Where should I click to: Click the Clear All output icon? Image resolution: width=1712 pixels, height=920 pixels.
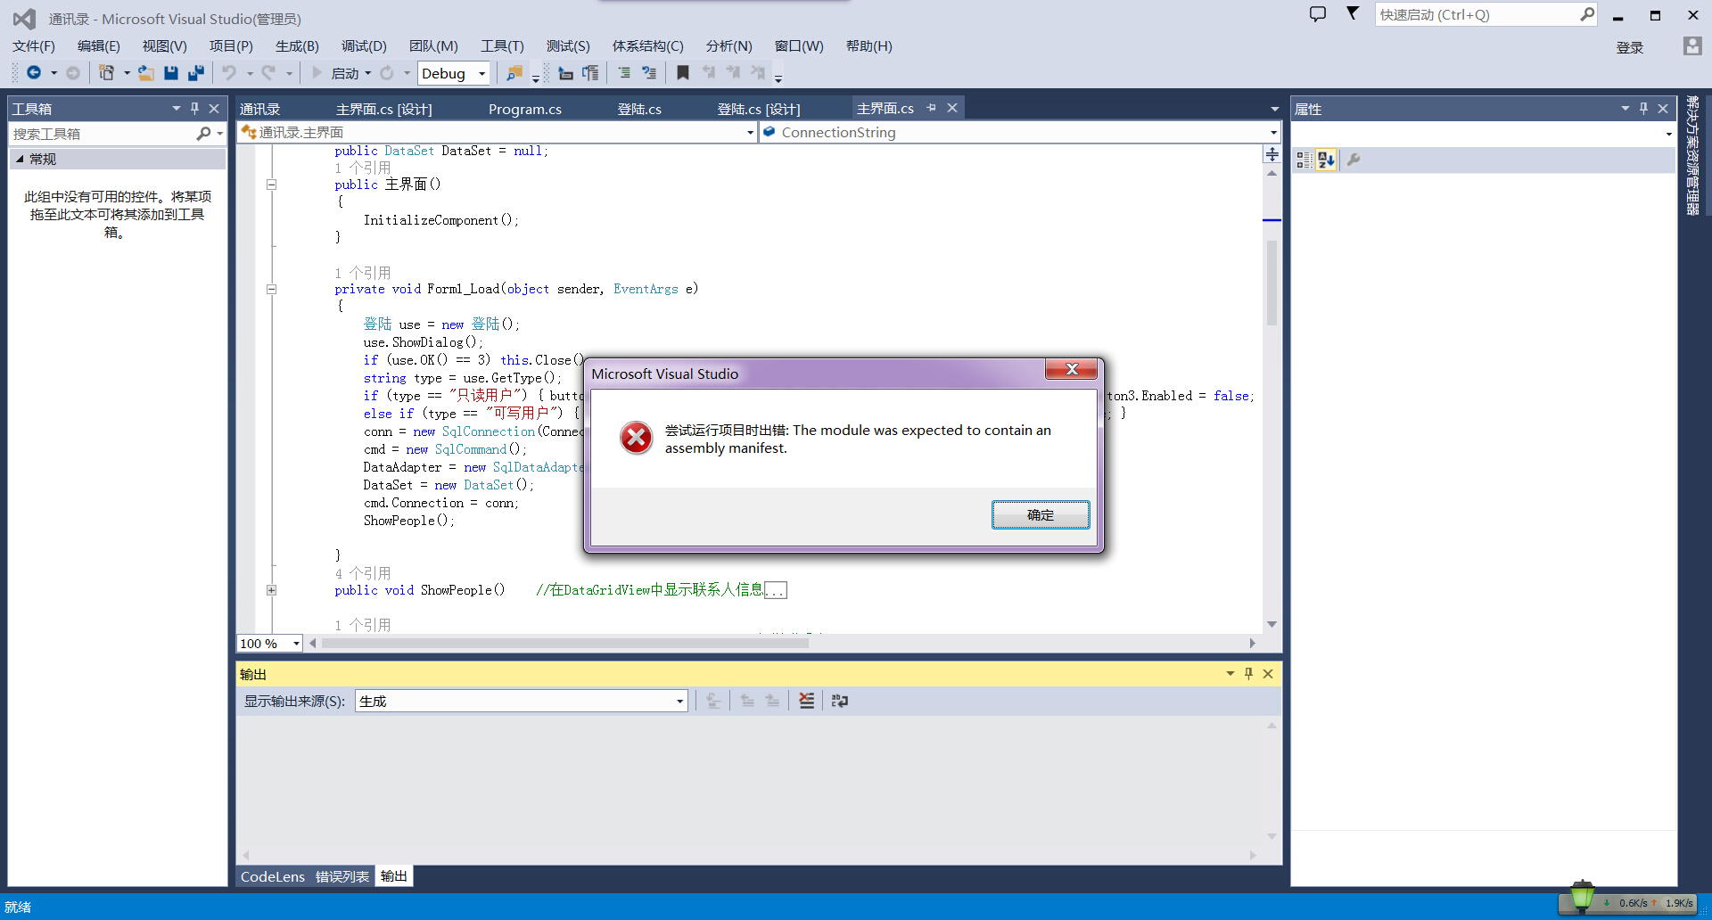pos(806,701)
